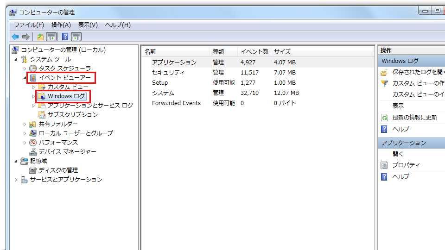The width and height of the screenshot is (445, 250).
Task: Click the Up one level toolbar icon
Action: 40,37
